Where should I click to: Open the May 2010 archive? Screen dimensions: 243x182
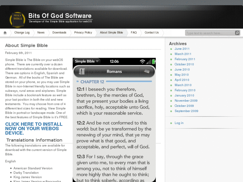tap(181, 75)
